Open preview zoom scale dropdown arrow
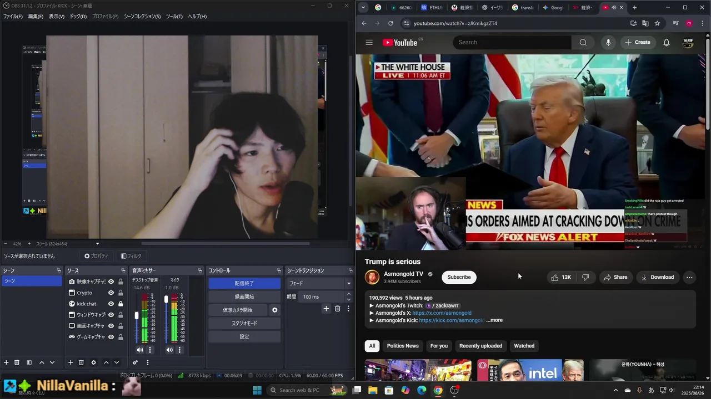The height and width of the screenshot is (399, 711). 97,244
